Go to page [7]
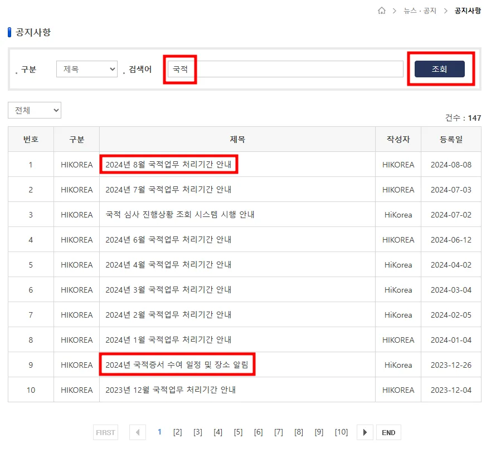 (x=278, y=432)
